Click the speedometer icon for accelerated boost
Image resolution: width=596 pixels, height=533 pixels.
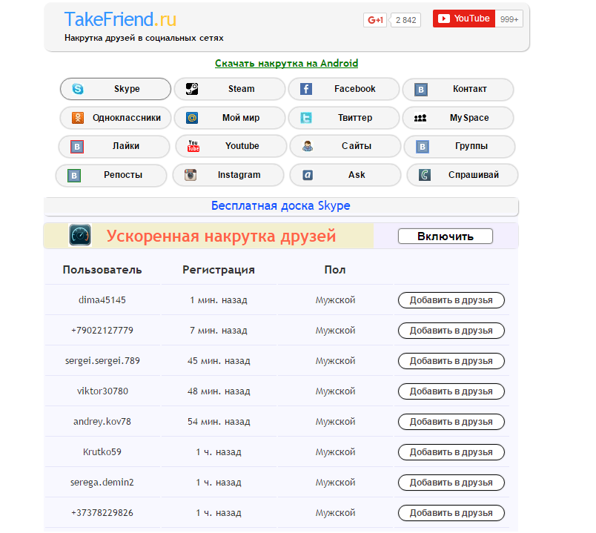tap(80, 235)
